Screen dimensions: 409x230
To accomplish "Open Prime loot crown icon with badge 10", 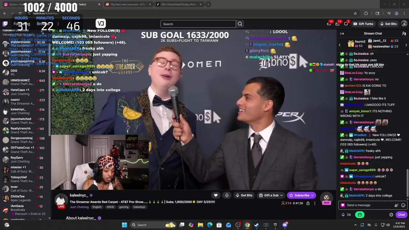I will click(x=329, y=24).
